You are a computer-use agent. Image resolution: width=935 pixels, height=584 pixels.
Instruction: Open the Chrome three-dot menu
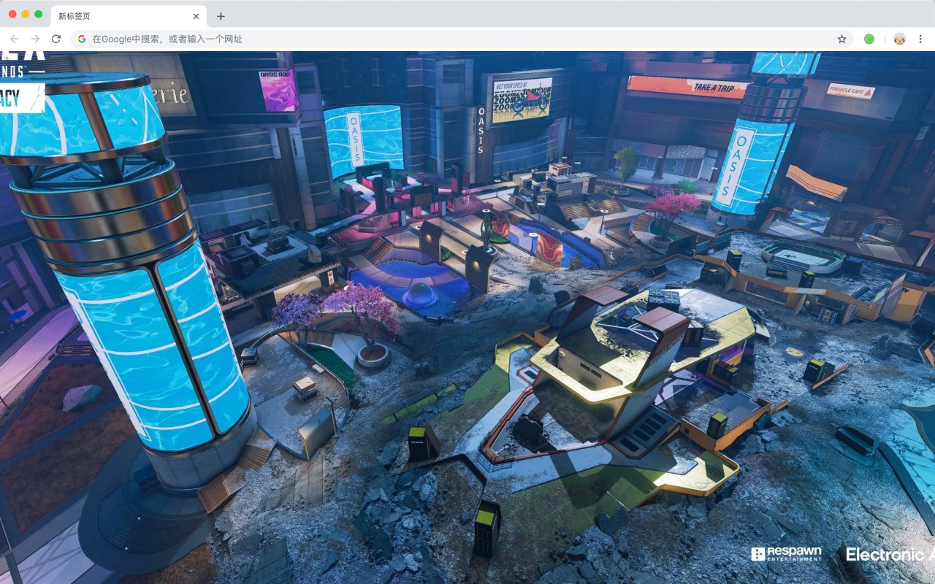(x=921, y=39)
